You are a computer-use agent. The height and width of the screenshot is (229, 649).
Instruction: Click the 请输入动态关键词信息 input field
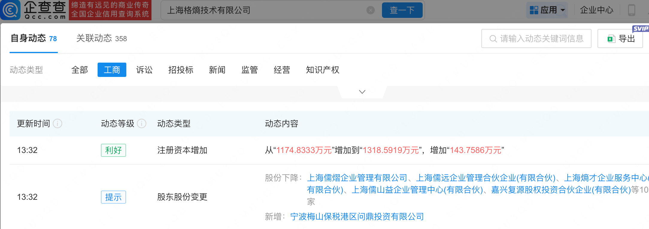536,39
